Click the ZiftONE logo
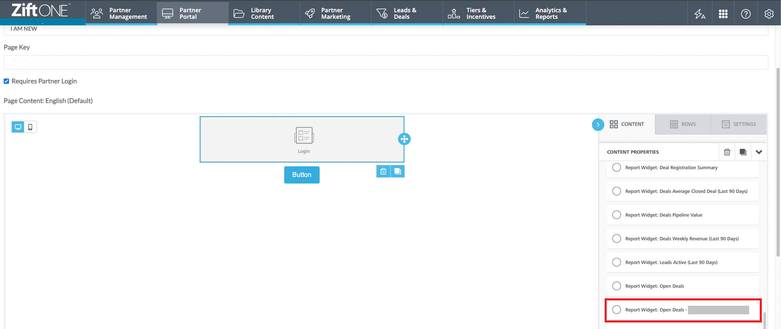The height and width of the screenshot is (329, 781). [x=40, y=10]
